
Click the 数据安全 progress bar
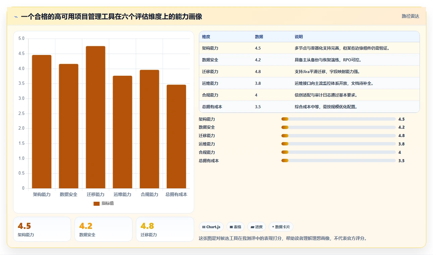[338, 127]
